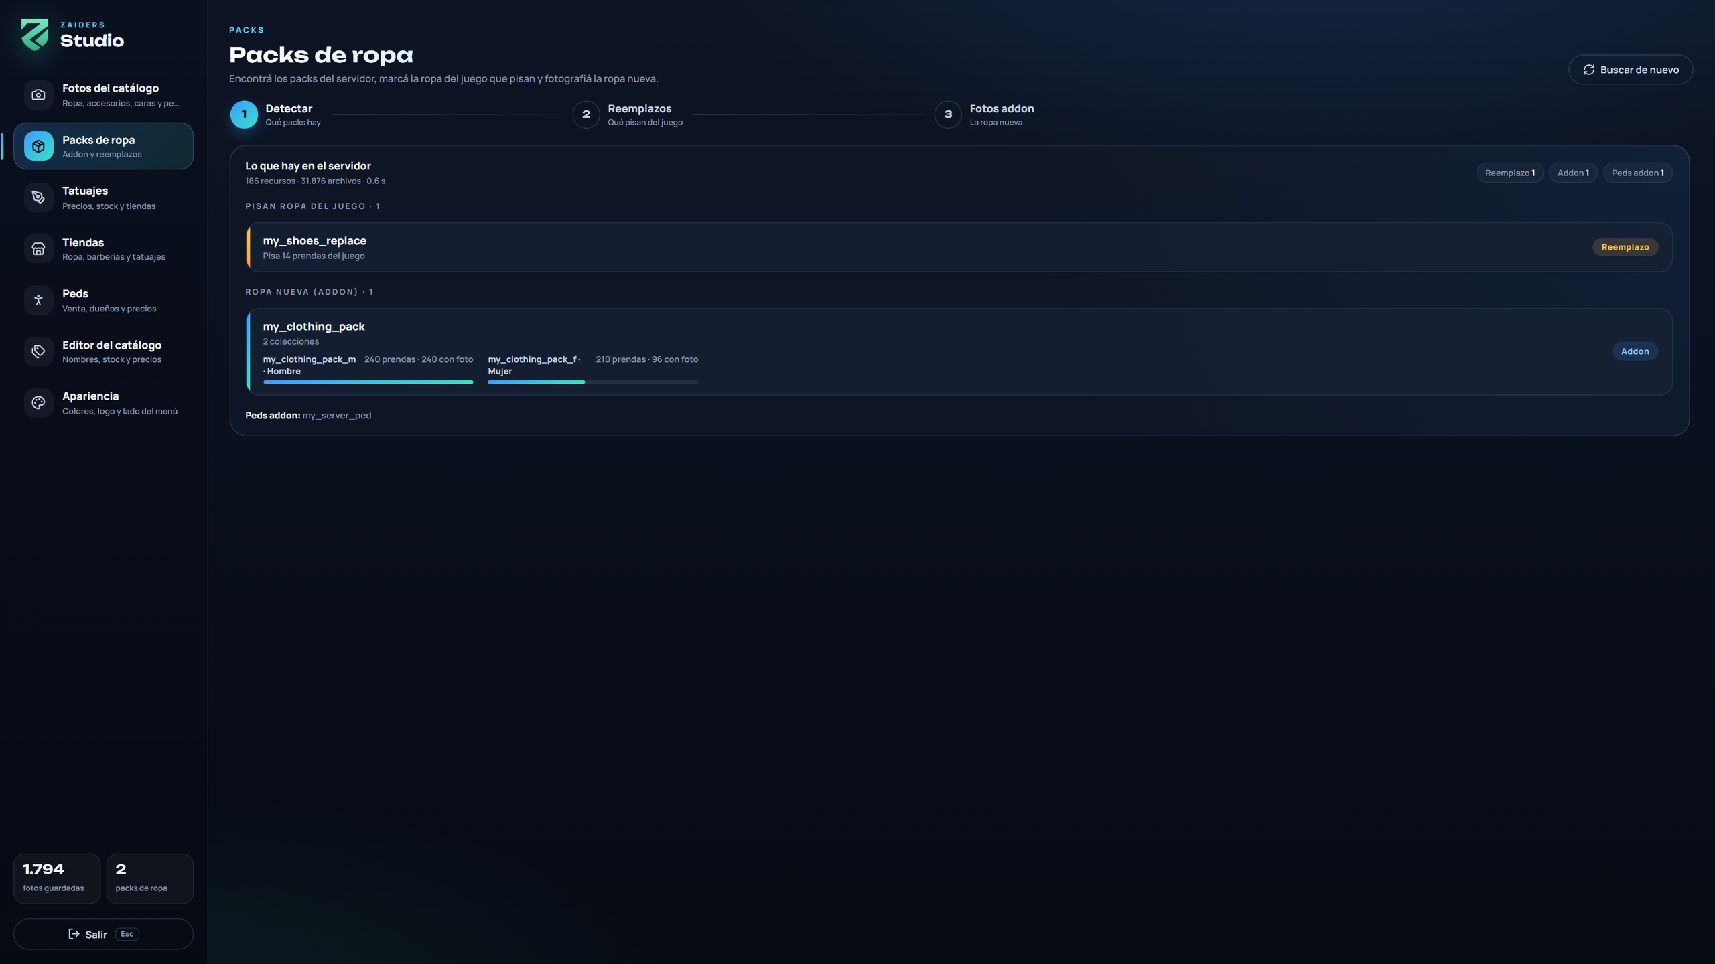The image size is (1715, 964).
Task: Open the Editor del catálogo tag icon
Action: point(38,351)
